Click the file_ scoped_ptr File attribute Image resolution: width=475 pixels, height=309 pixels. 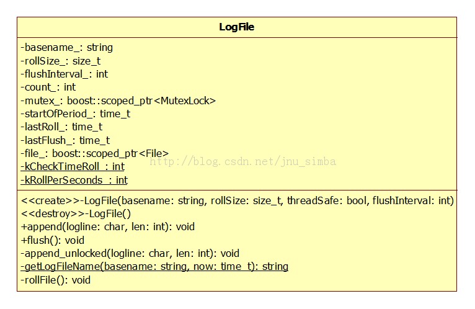point(94,153)
